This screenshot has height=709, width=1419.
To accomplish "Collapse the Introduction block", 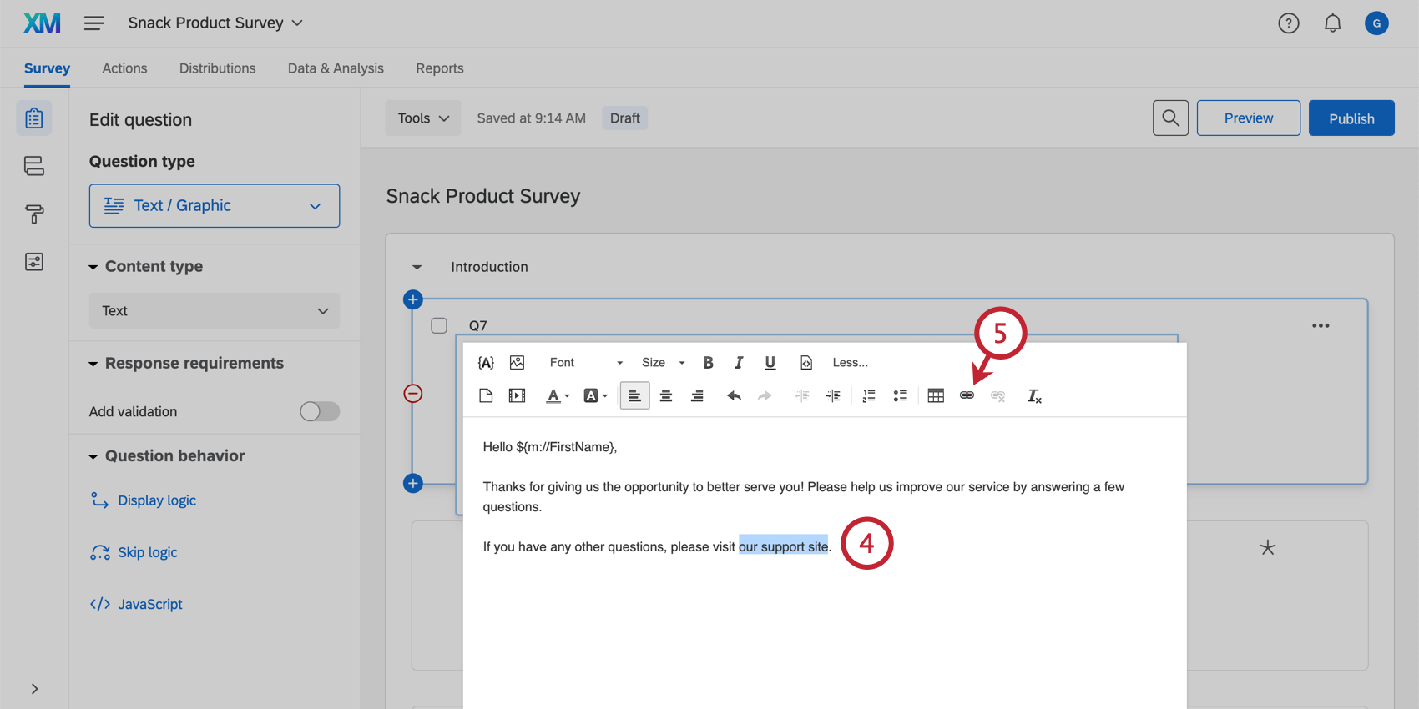I will pos(417,267).
